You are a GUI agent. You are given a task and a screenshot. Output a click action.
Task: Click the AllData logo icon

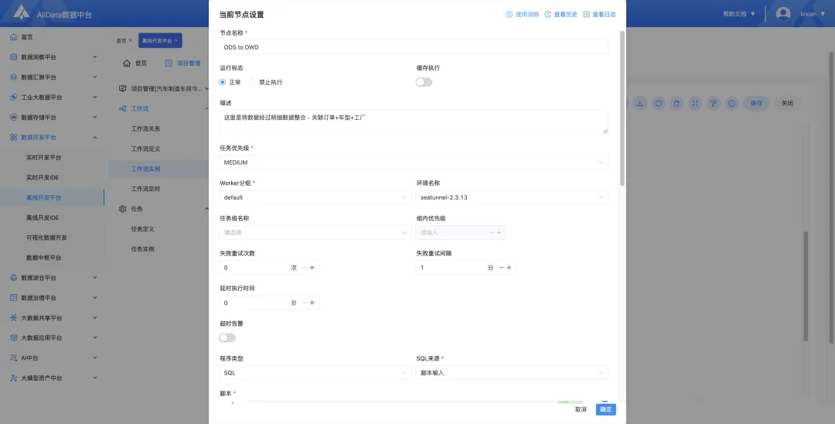pyautogui.click(x=22, y=13)
